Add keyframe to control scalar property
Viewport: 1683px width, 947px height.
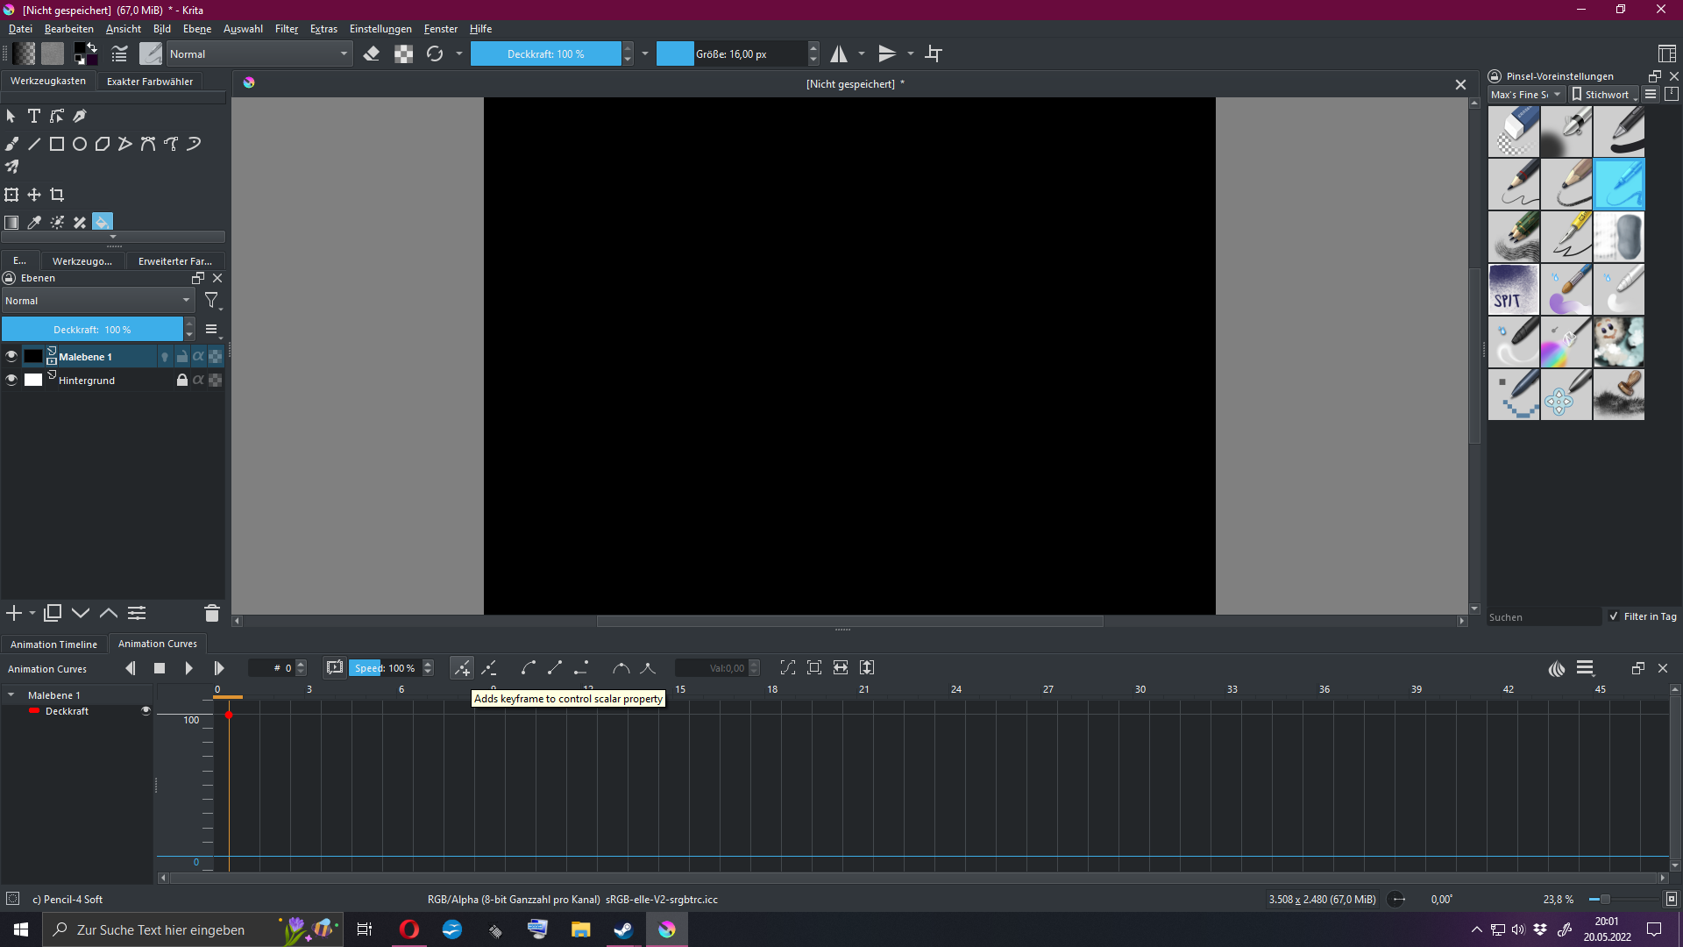click(x=461, y=668)
